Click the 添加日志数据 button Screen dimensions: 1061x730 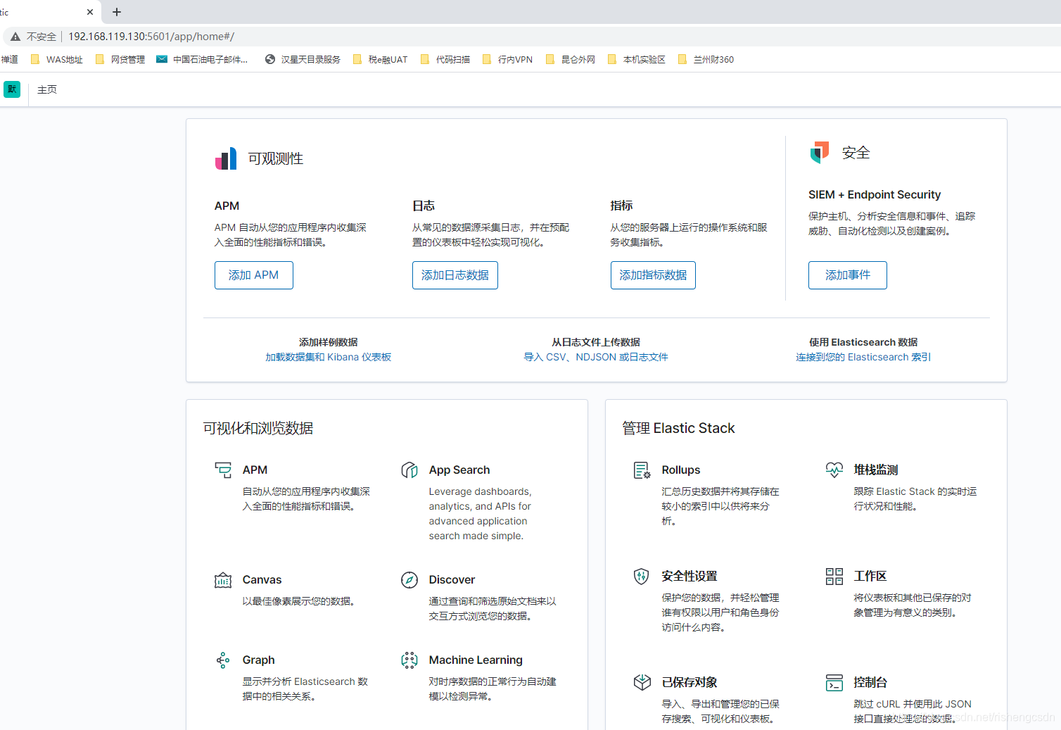point(455,275)
